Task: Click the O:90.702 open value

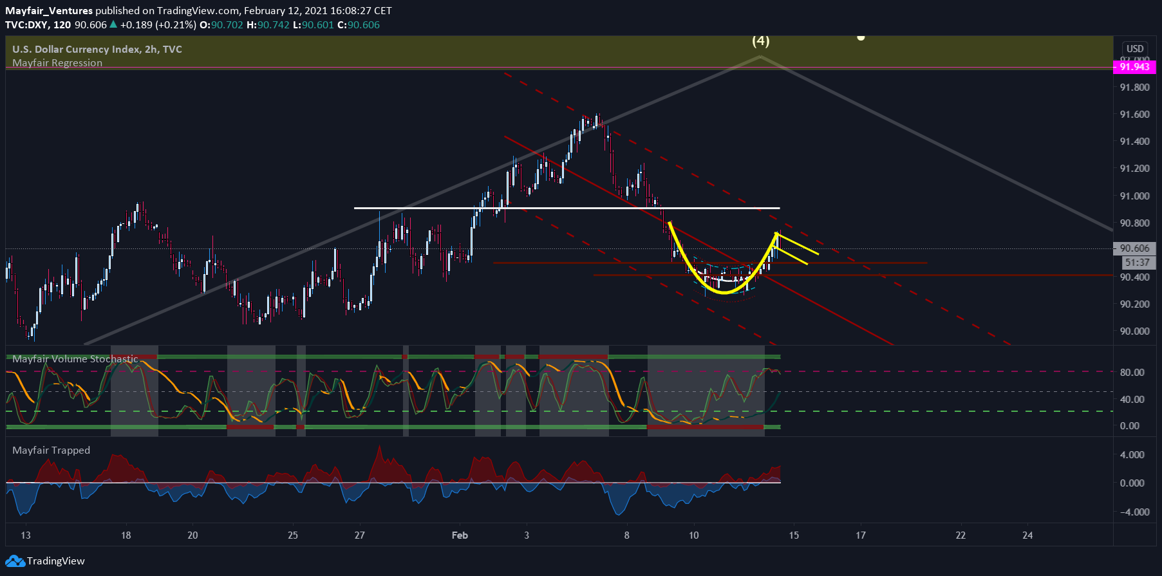Action: pos(221,25)
